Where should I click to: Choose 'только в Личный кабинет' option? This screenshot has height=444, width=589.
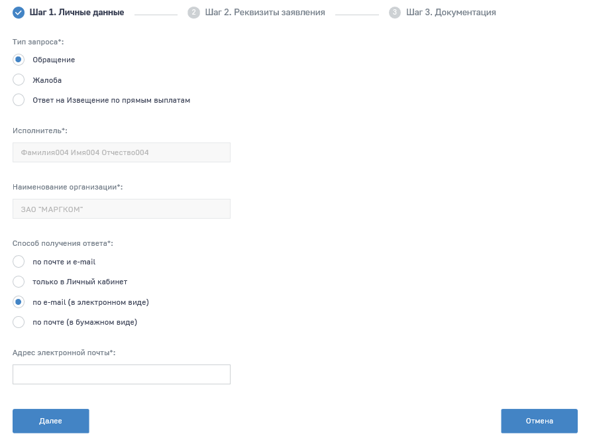point(19,282)
